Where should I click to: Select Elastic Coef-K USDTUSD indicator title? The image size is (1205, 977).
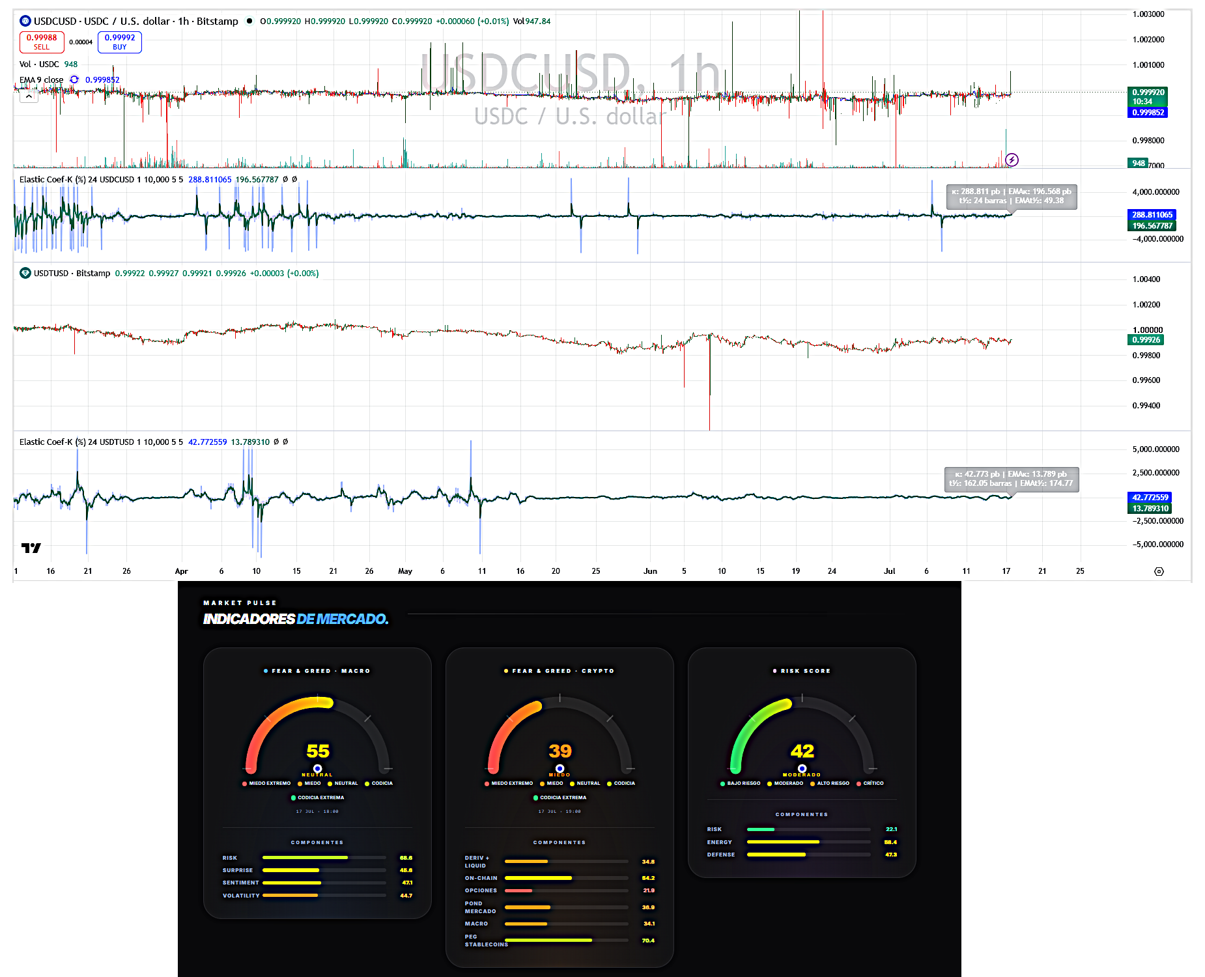point(101,442)
